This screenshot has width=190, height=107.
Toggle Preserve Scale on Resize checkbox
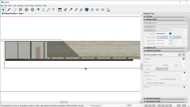pyautogui.click(x=145, y=83)
